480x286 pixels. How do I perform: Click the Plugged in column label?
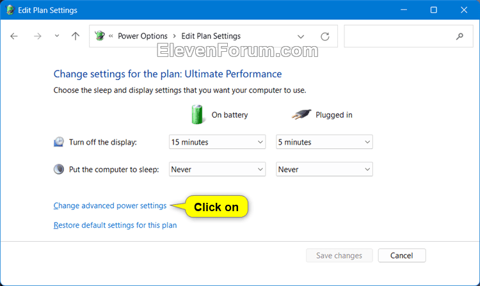(x=334, y=115)
